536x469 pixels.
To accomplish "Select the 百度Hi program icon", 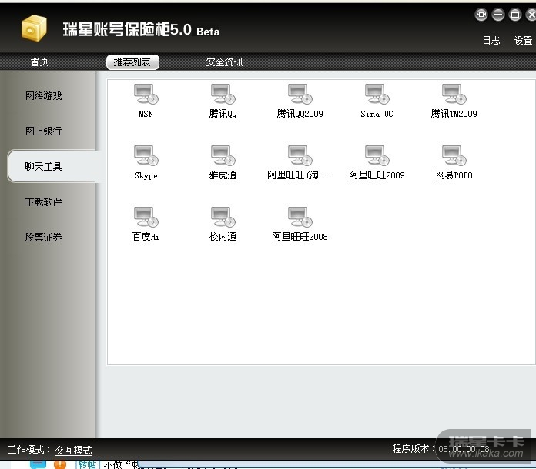I will [146, 217].
